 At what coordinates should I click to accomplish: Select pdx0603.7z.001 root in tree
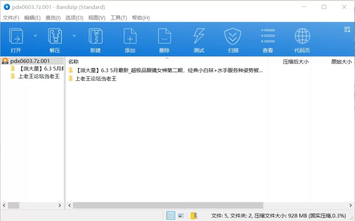pos(30,61)
